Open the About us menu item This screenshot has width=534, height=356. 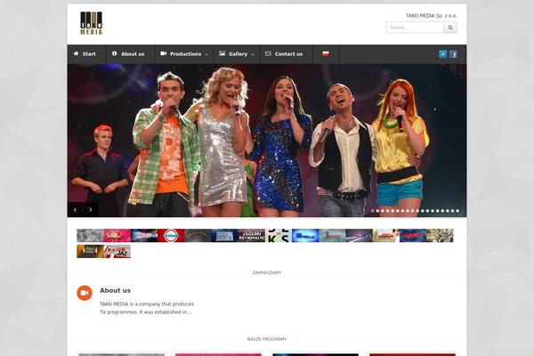point(128,54)
